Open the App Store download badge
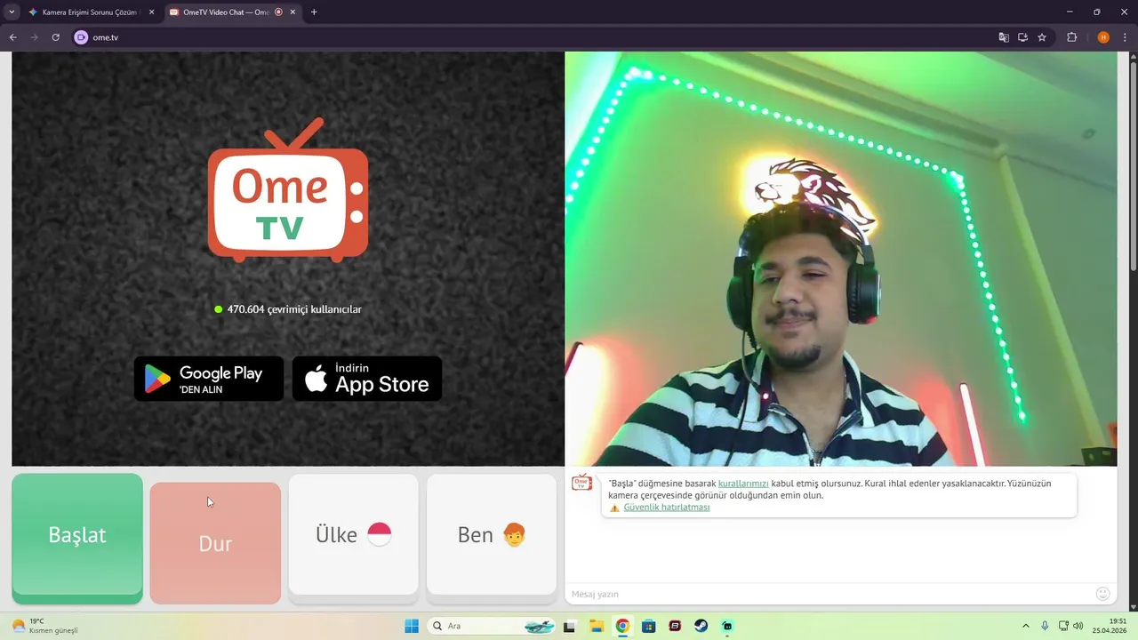 (x=367, y=379)
